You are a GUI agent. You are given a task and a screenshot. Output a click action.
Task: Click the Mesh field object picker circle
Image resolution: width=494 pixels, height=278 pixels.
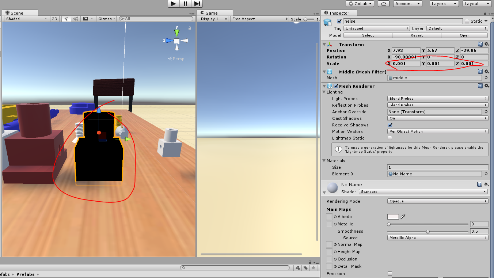(486, 78)
